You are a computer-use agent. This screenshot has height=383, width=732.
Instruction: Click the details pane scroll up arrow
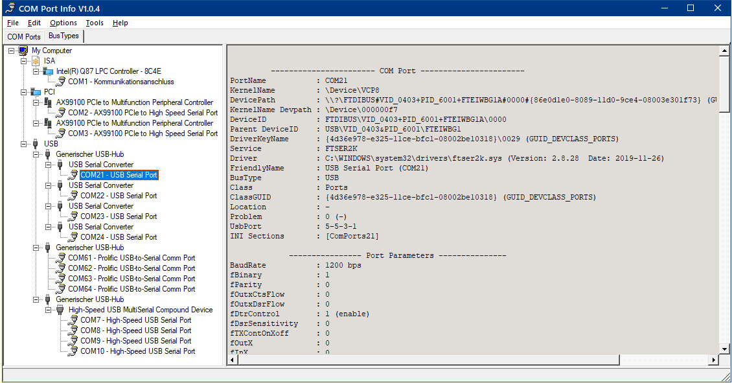point(724,51)
